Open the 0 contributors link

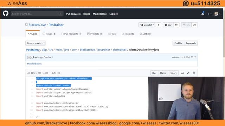coord(34,64)
